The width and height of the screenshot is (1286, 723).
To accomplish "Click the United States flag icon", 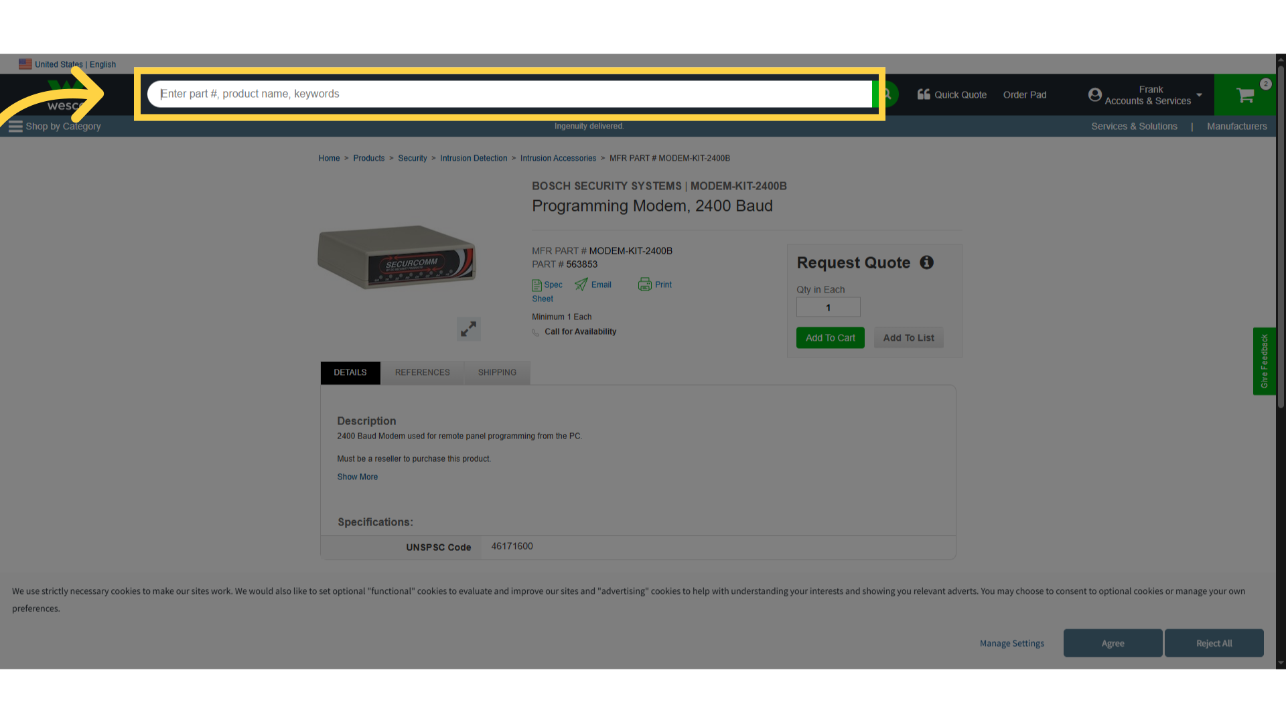I will click(x=25, y=64).
